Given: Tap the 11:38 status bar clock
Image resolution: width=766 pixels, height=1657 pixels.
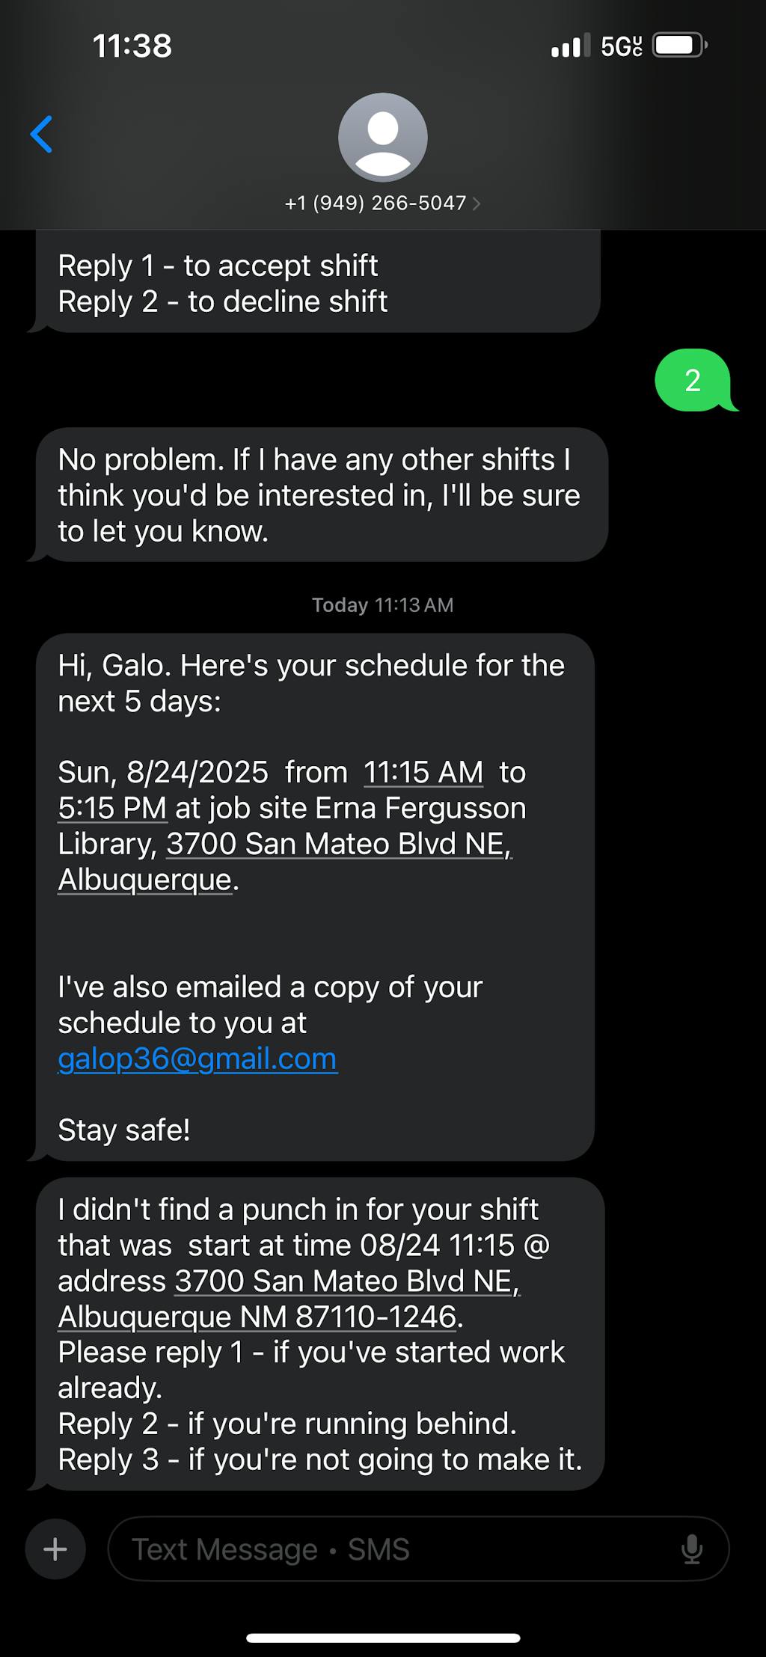Looking at the screenshot, I should pos(132,46).
